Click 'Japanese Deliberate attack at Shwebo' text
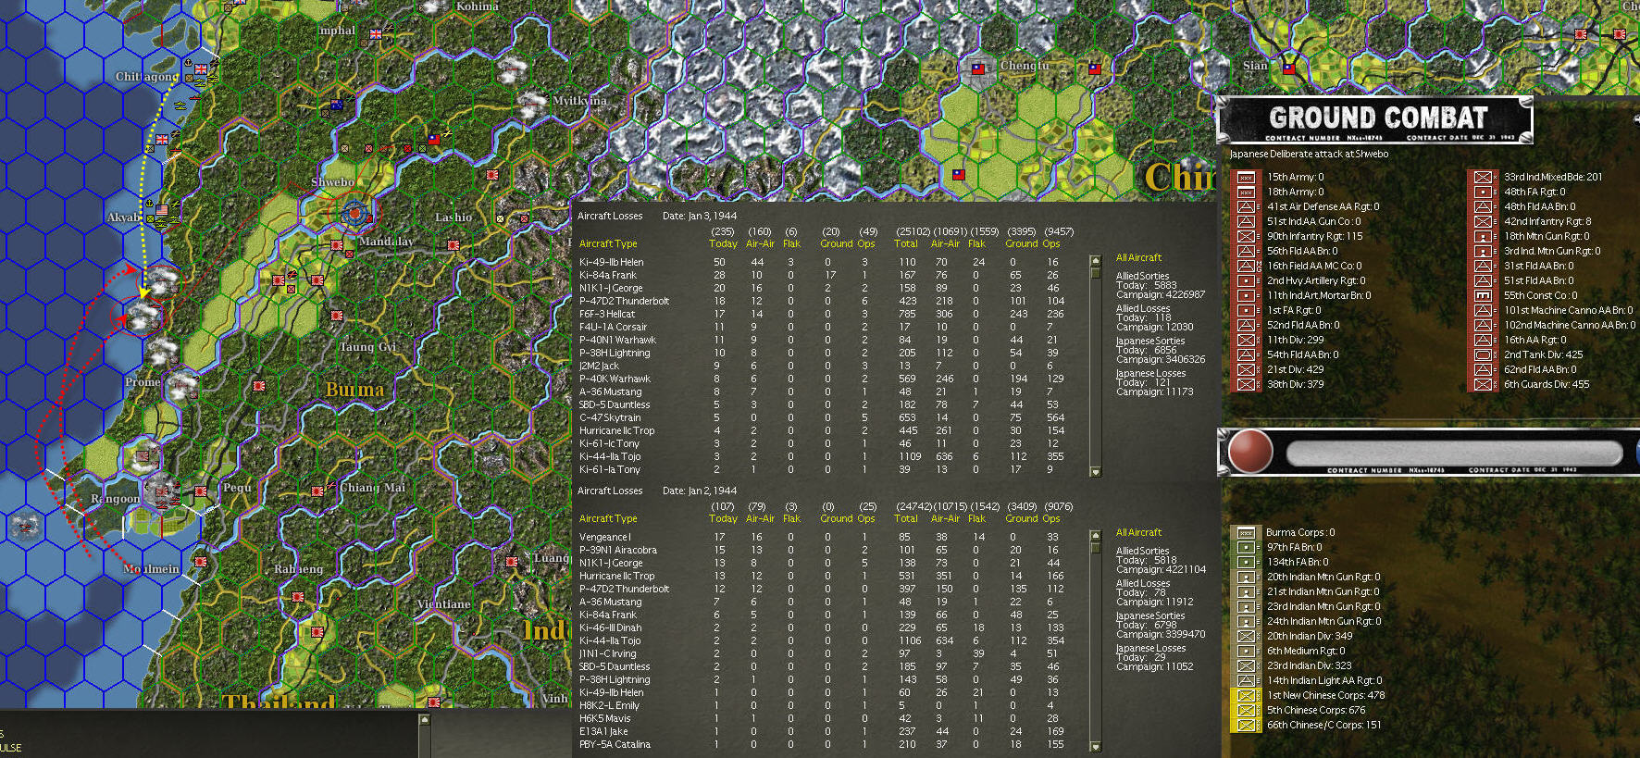The height and width of the screenshot is (758, 1640). tap(1309, 154)
